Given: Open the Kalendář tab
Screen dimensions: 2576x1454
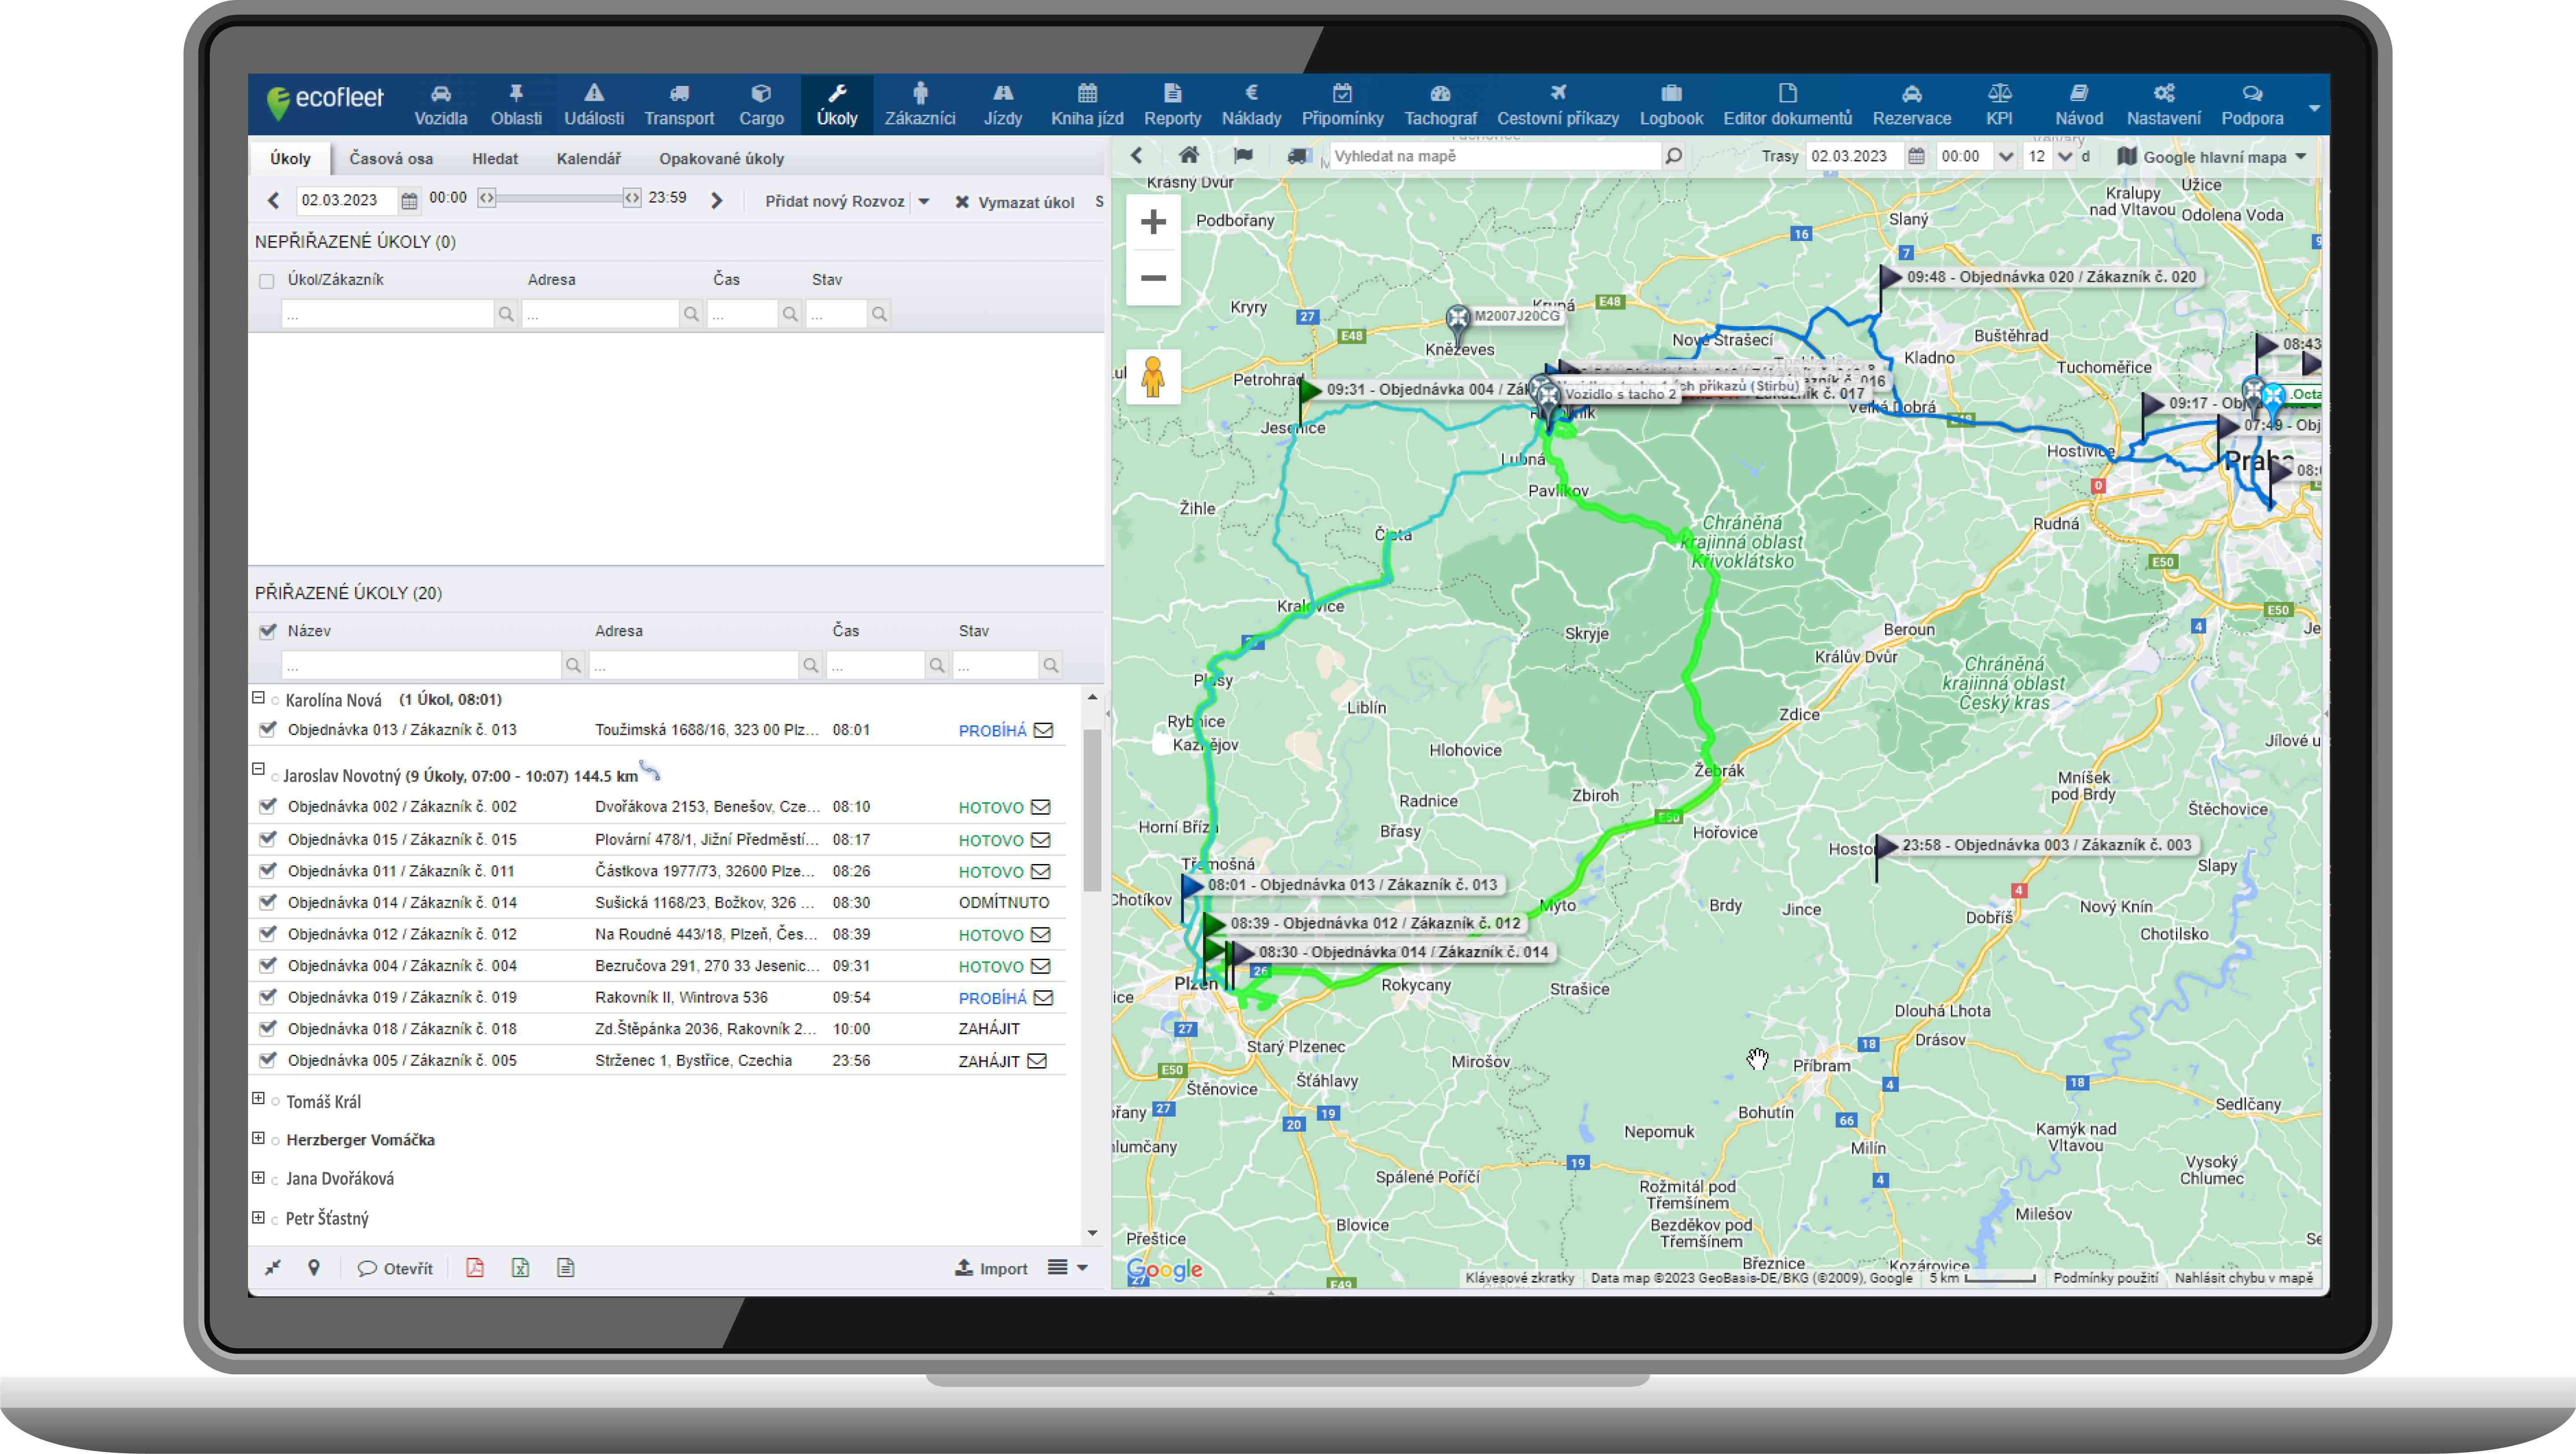Looking at the screenshot, I should coord(588,159).
